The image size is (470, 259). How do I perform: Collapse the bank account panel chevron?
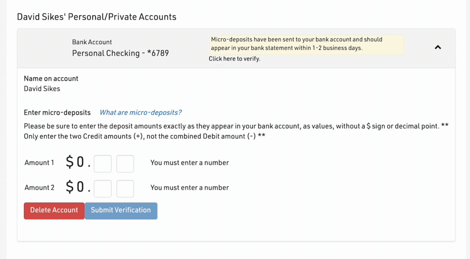(438, 47)
